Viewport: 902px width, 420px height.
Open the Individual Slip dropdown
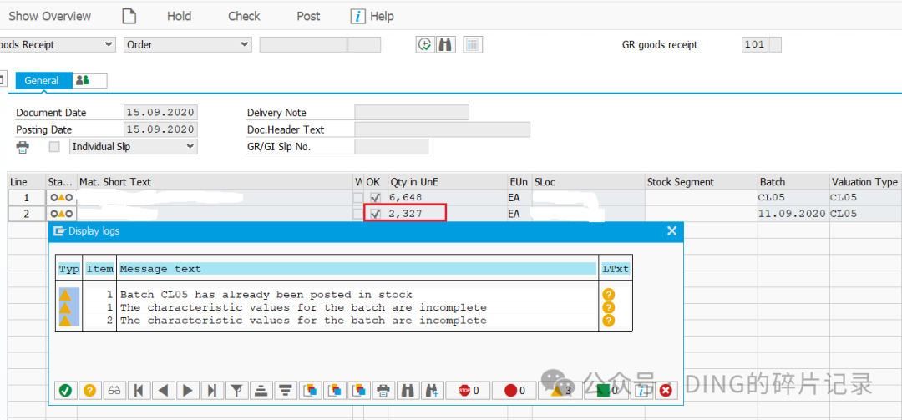(134, 147)
